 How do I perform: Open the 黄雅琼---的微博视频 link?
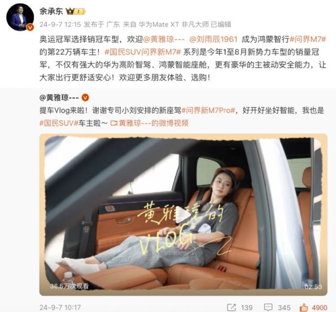click(x=154, y=123)
